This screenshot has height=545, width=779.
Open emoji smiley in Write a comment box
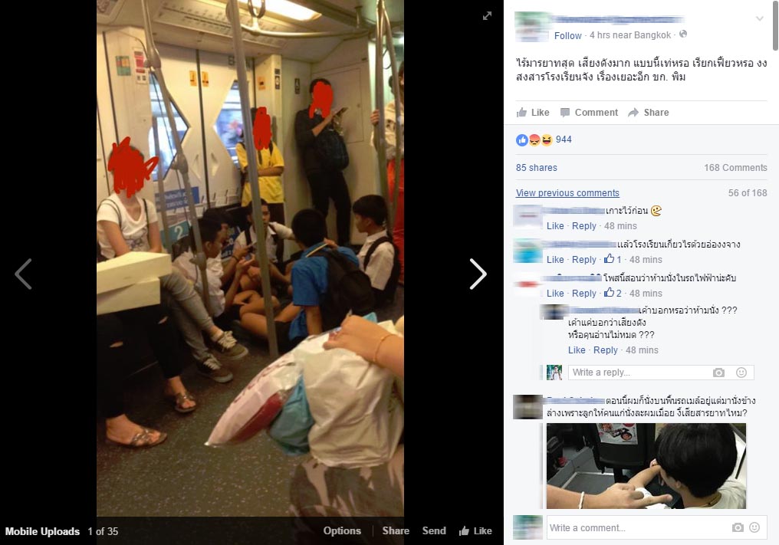coord(754,527)
